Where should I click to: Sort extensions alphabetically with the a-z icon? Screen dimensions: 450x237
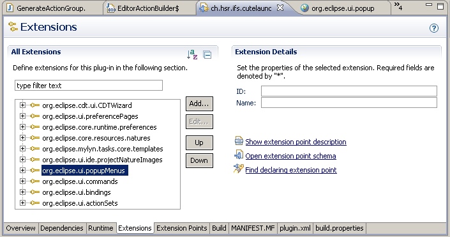pos(192,54)
